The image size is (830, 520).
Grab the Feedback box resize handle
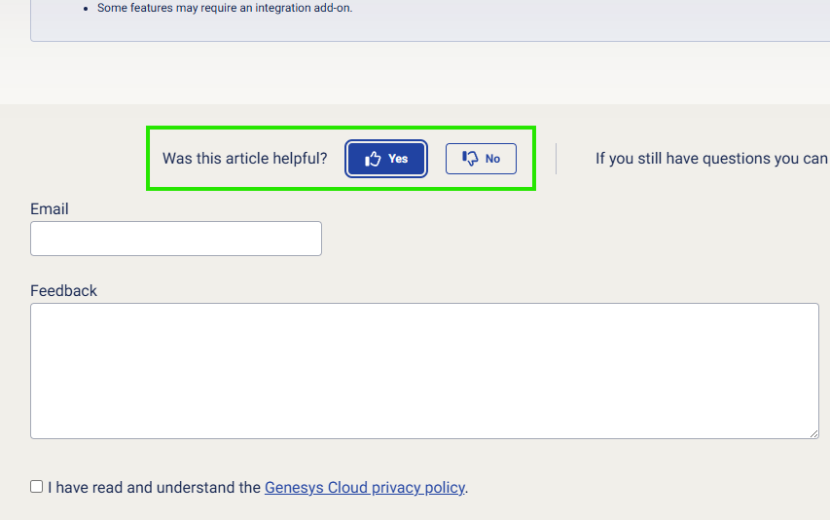813,433
